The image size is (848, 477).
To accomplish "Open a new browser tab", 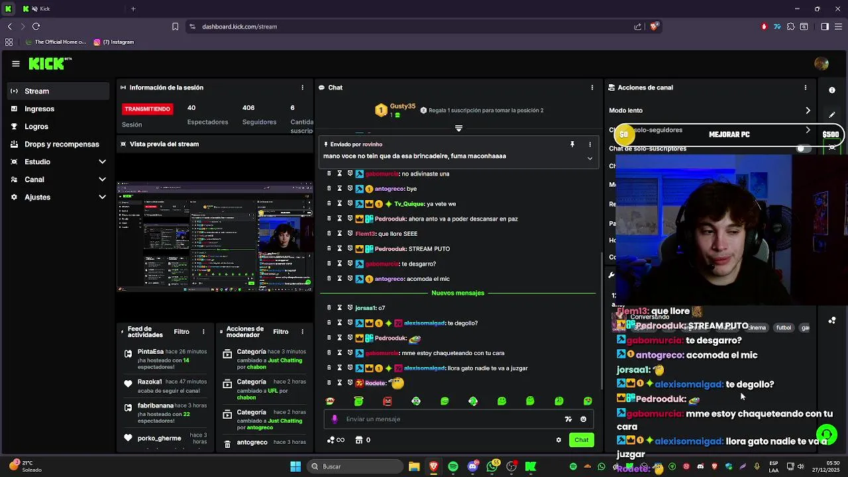I will 133,9.
